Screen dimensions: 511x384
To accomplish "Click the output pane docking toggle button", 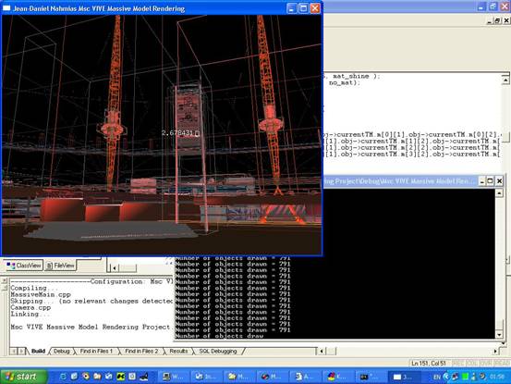I will [x=5, y=288].
